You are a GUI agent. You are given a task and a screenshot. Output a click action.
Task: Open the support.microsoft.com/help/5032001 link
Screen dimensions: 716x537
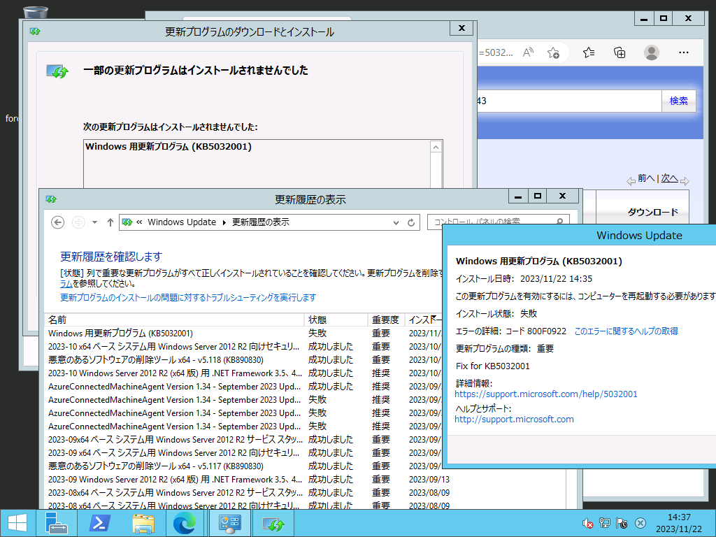click(x=546, y=394)
